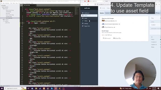
Task: Toggle the Craft sidebar via craft cms header
Action: coord(87,8)
